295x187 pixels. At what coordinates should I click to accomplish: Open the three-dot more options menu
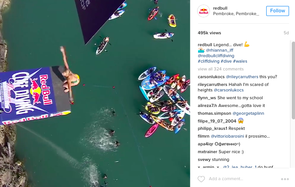click(x=285, y=179)
